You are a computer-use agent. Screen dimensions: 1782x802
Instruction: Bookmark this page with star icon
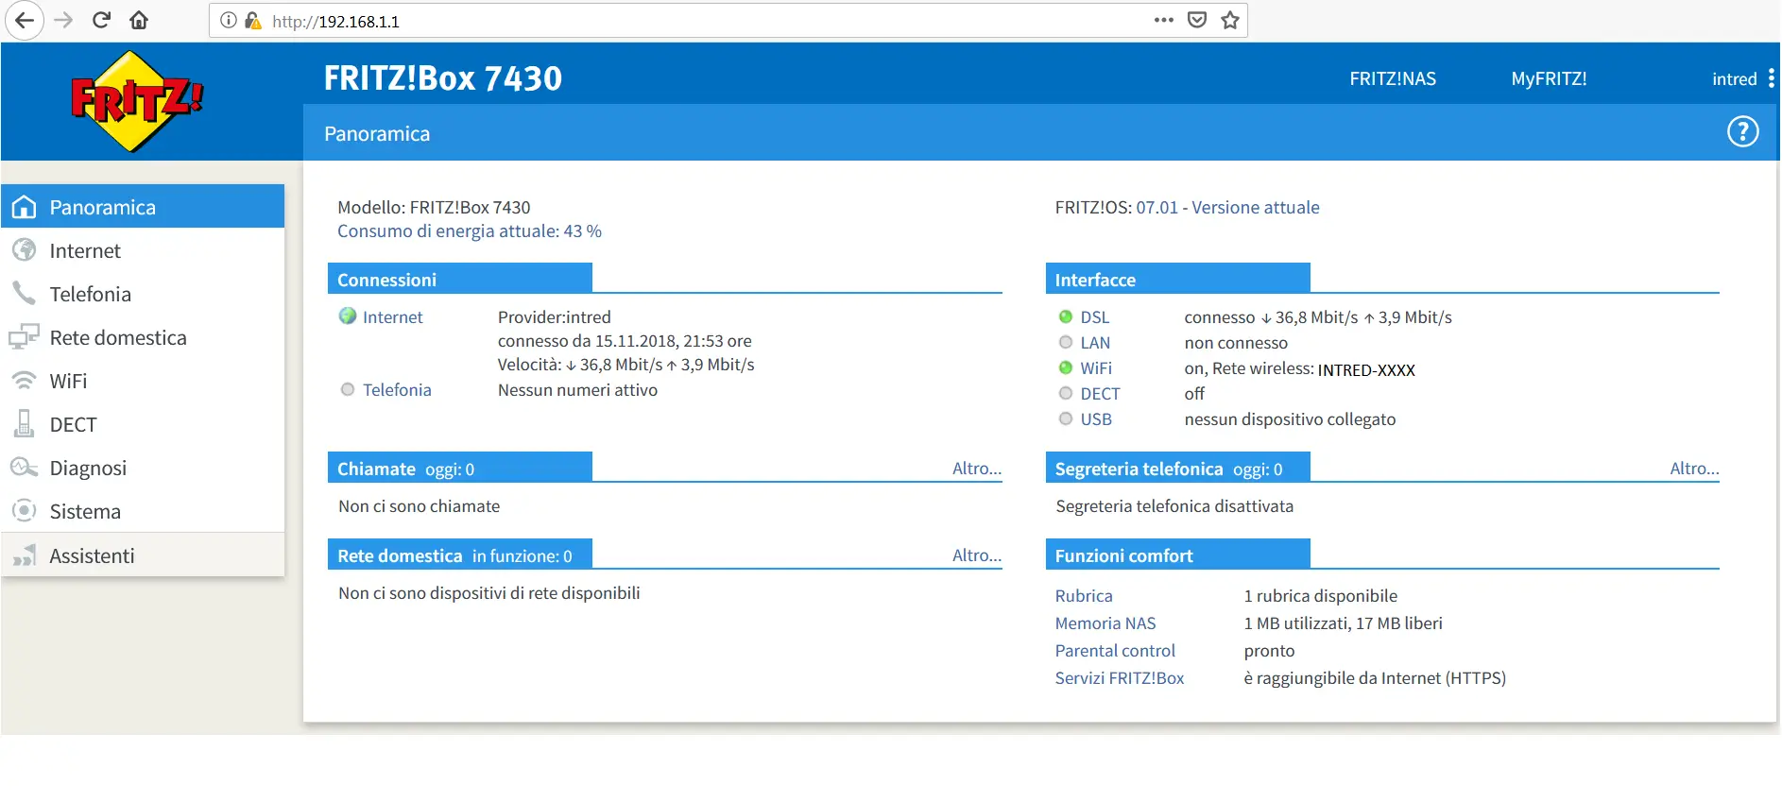(1229, 20)
